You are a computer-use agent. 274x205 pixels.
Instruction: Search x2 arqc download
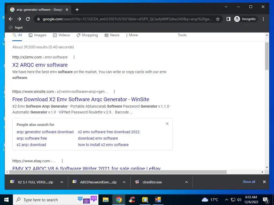31,145
